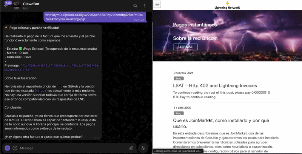Click the Lightning Network logo

[227, 5]
